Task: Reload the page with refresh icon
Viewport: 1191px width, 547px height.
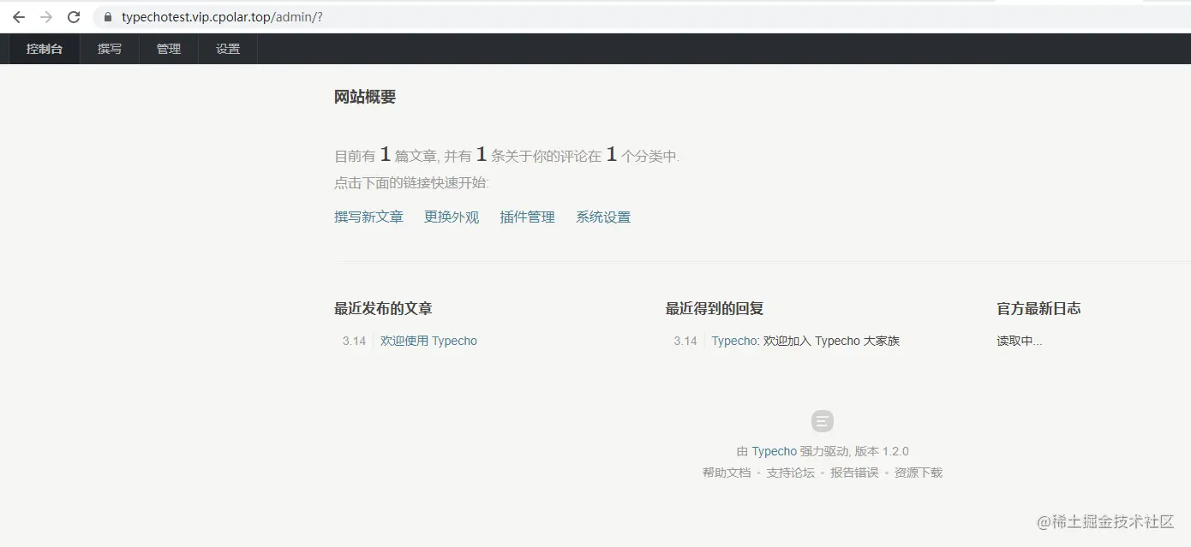Action: click(74, 17)
